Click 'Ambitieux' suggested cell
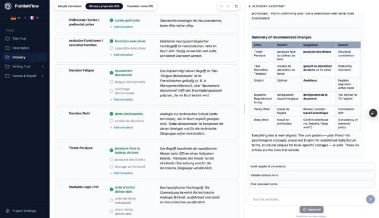This screenshot has height=218, width=379. pyautogui.click(x=310, y=81)
